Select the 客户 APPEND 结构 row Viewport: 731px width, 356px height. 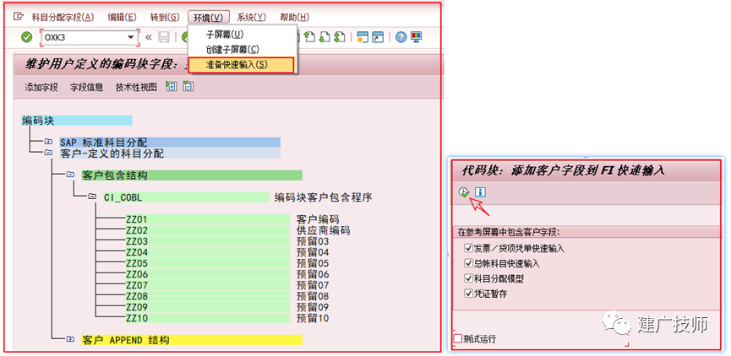(192, 340)
